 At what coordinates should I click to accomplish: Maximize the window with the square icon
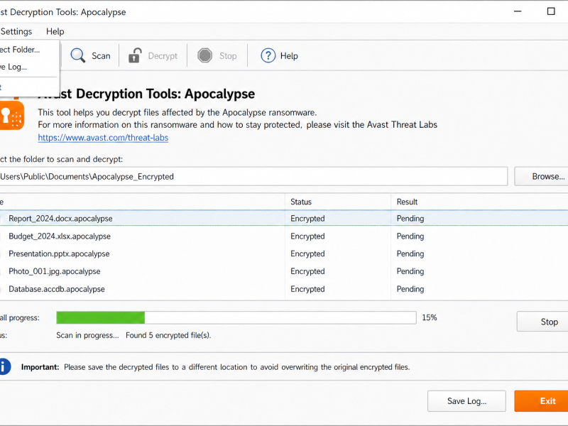pyautogui.click(x=551, y=11)
